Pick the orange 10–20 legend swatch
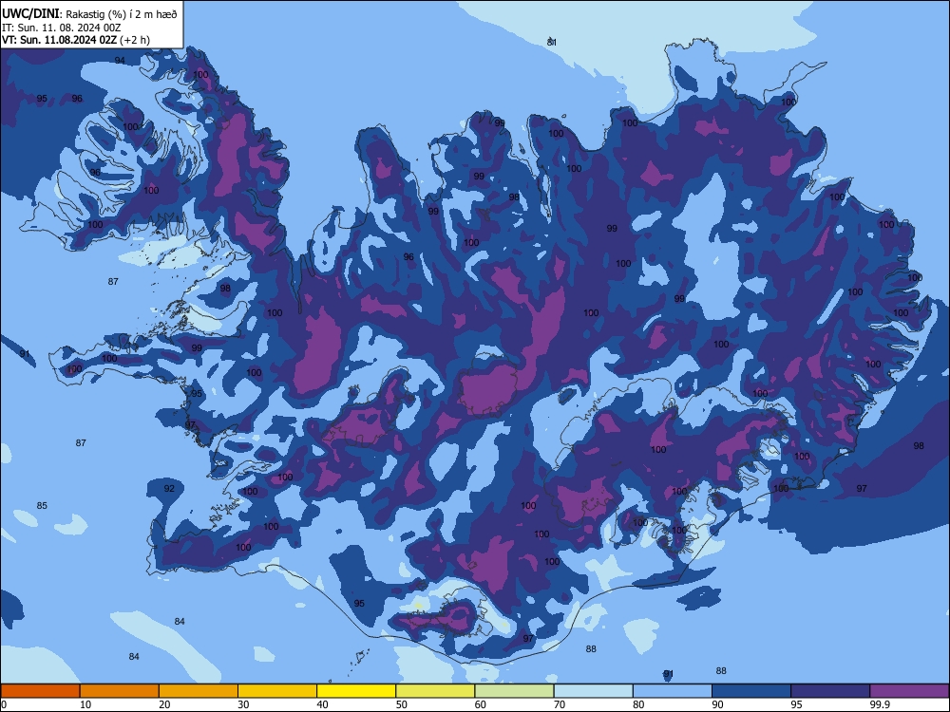The width and height of the screenshot is (950, 712). (120, 691)
